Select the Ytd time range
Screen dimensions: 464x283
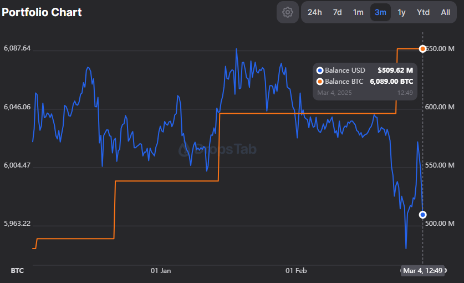tap(423, 12)
